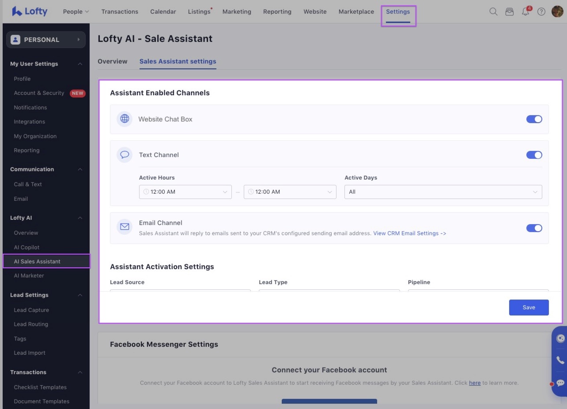Viewport: 567px width, 409px height.
Task: Open the floating phone dialer icon
Action: [x=560, y=360]
